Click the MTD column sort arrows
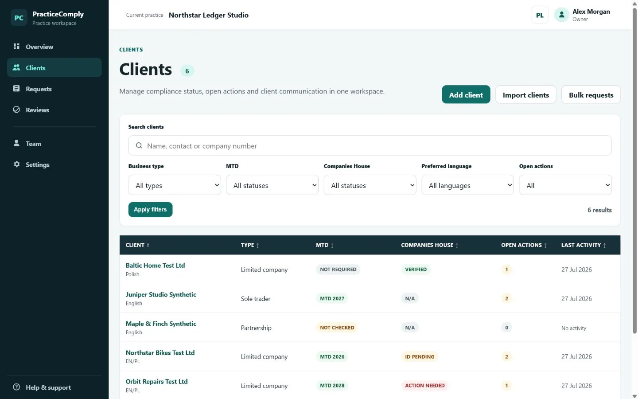 332,245
